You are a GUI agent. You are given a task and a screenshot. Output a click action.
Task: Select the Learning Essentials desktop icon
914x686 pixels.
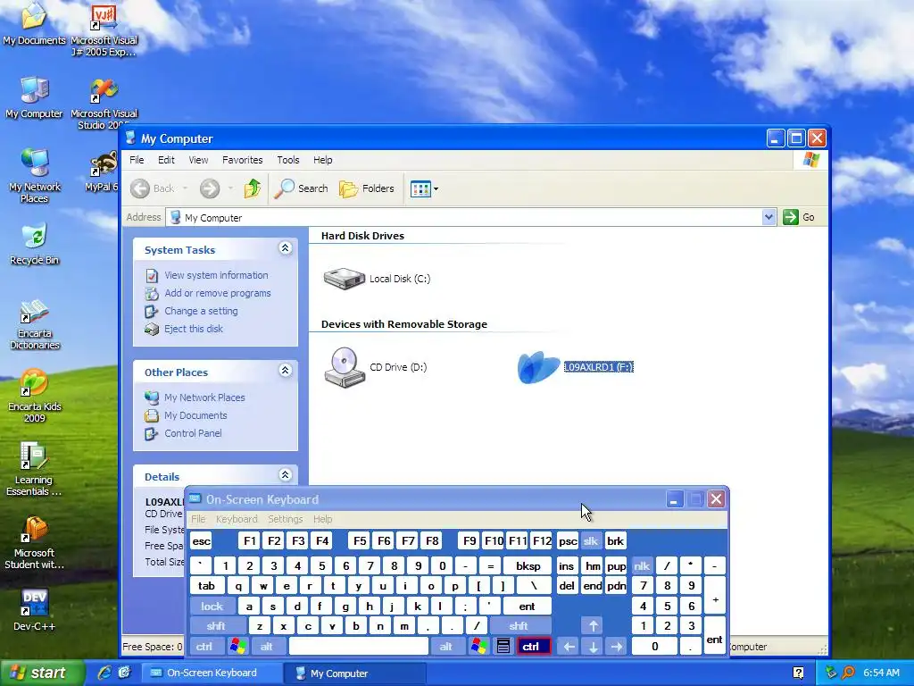pos(34,469)
